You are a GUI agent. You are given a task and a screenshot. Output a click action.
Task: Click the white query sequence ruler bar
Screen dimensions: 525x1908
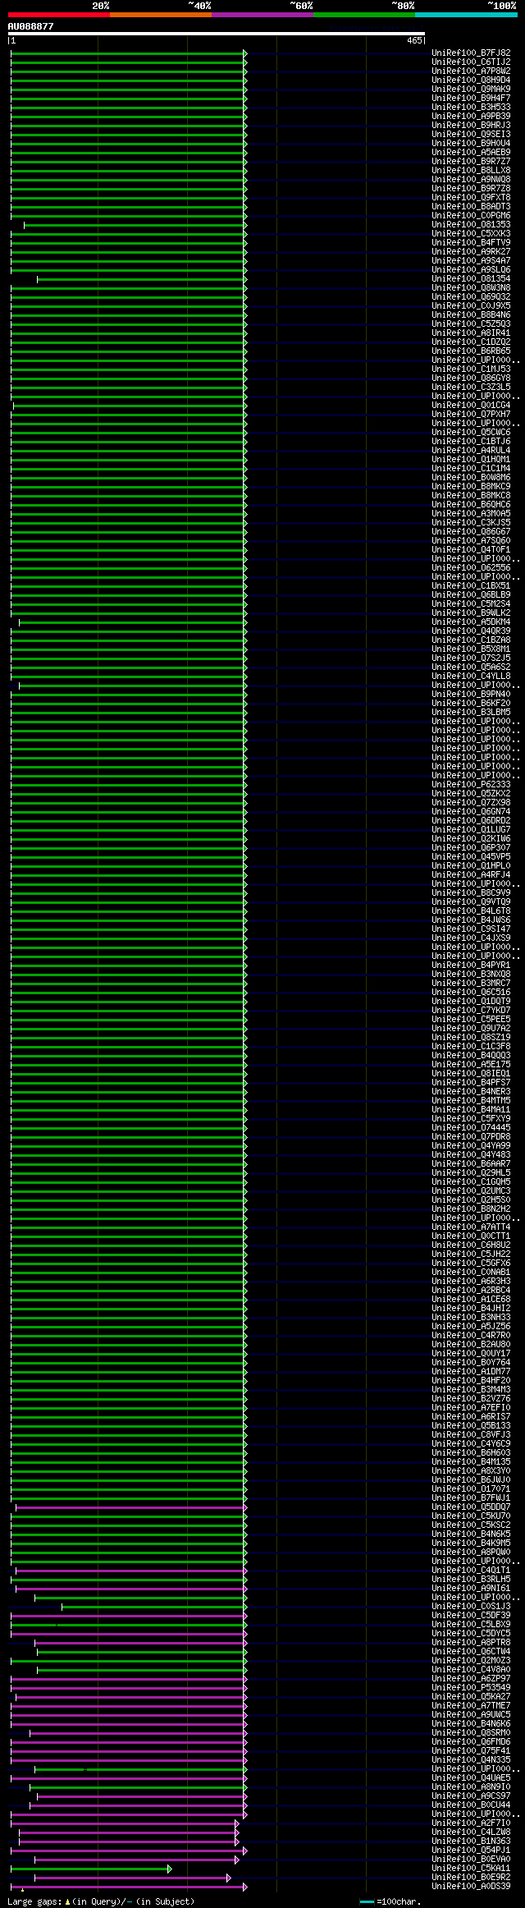(216, 34)
